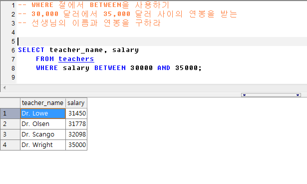Select result row header 1
307x184 pixels.
click(x=10, y=113)
